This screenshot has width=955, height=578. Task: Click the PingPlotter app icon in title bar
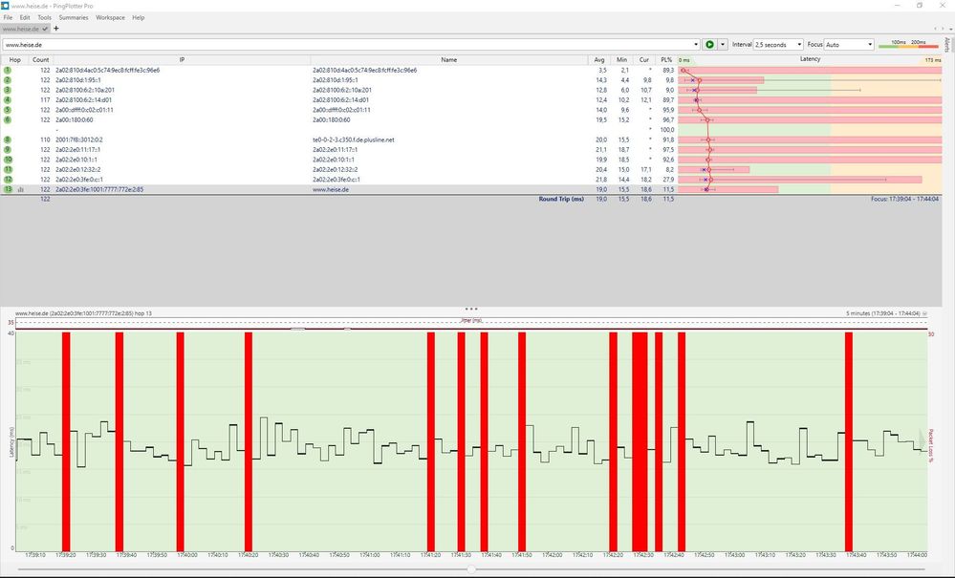click(6, 6)
